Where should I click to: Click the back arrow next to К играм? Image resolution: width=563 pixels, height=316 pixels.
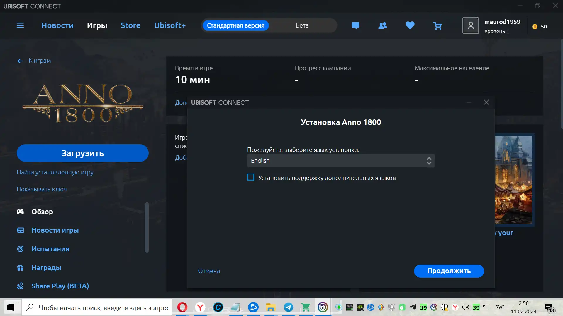[x=20, y=61]
